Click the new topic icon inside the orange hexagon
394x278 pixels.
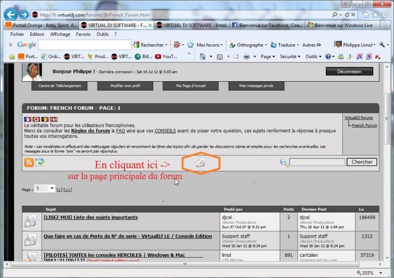200,163
